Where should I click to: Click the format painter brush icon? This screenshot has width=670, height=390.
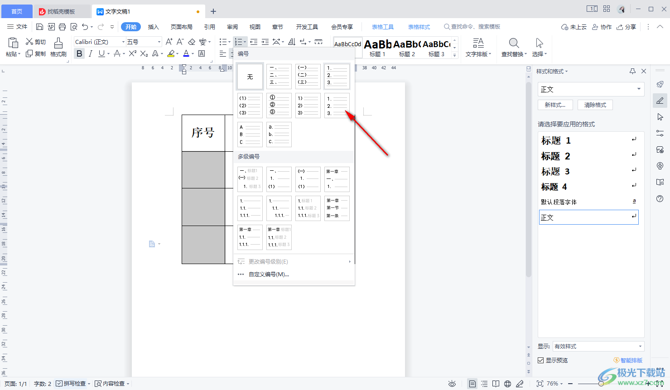pos(58,43)
